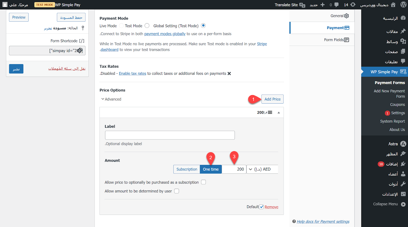Image resolution: width=408 pixels, height=227 pixels.
Task: Select the Test Mode radio button
Action: [147, 26]
